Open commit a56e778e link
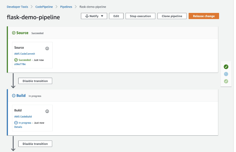This screenshot has width=236, height=152. click(20, 64)
